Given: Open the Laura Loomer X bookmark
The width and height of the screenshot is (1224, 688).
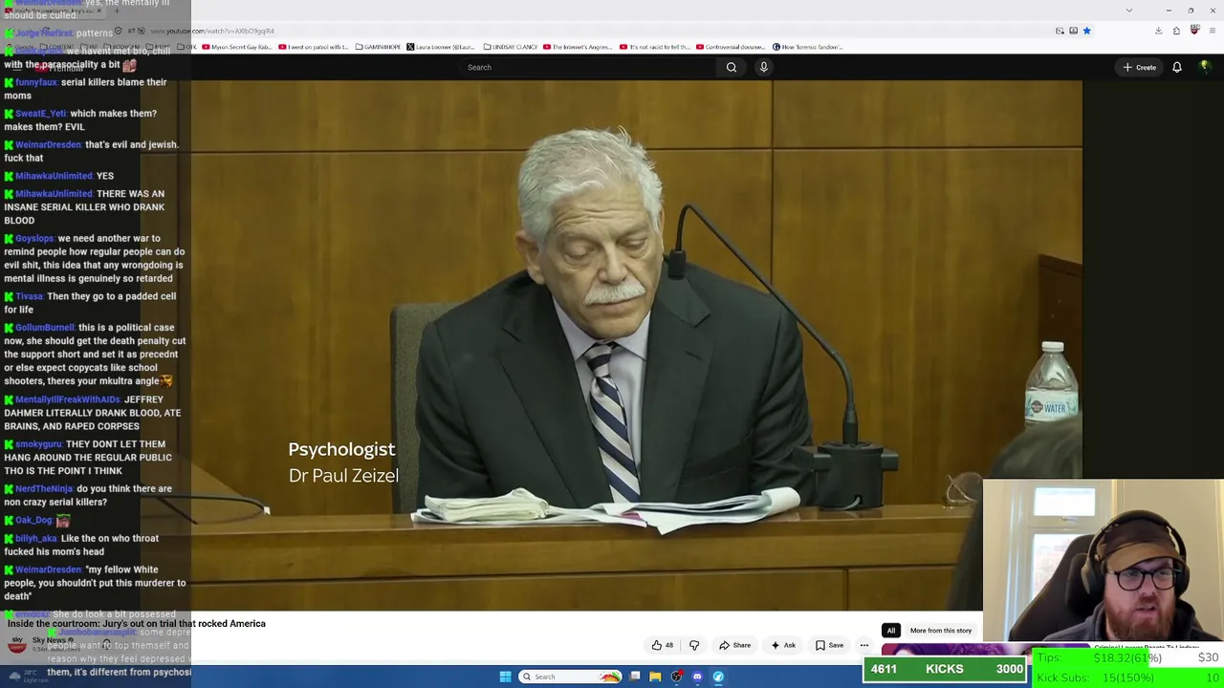Looking at the screenshot, I should point(441,47).
